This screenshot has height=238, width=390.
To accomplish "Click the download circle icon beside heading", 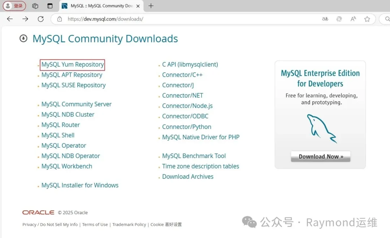I will [23, 39].
